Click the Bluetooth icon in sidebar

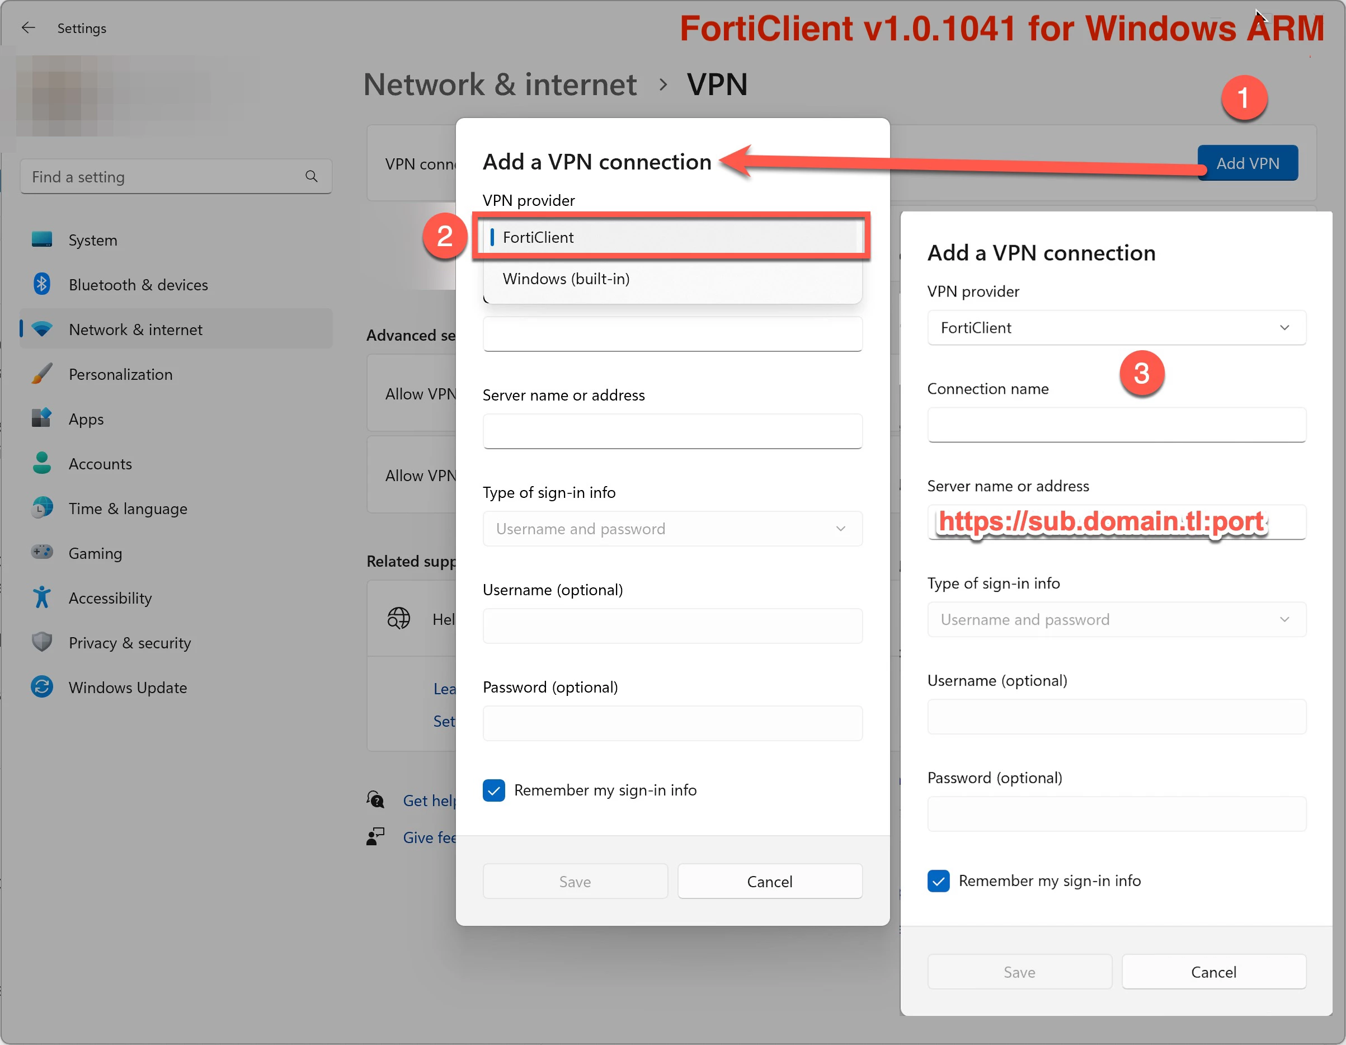coord(42,284)
